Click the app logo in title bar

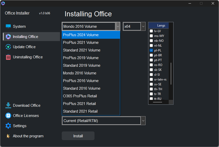point(3,3)
